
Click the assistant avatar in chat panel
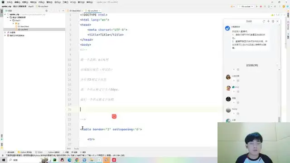[x=227, y=28]
